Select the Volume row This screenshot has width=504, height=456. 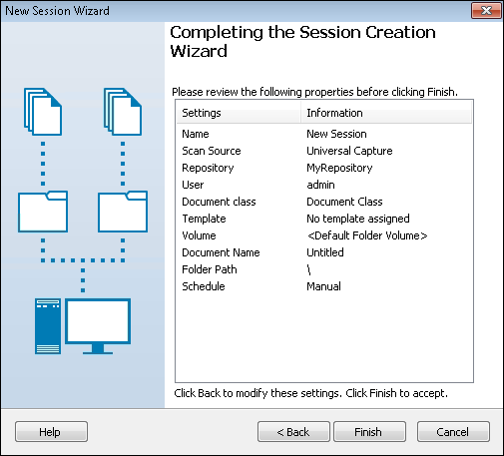tap(324, 235)
